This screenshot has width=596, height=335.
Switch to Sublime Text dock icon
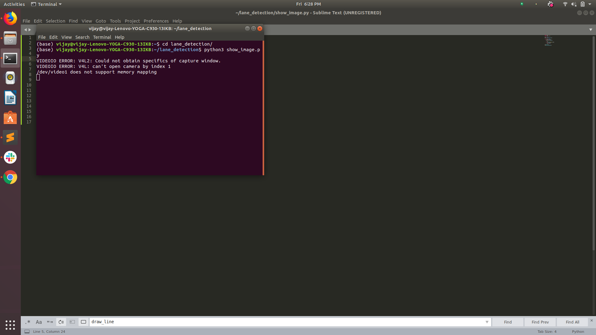click(x=10, y=137)
